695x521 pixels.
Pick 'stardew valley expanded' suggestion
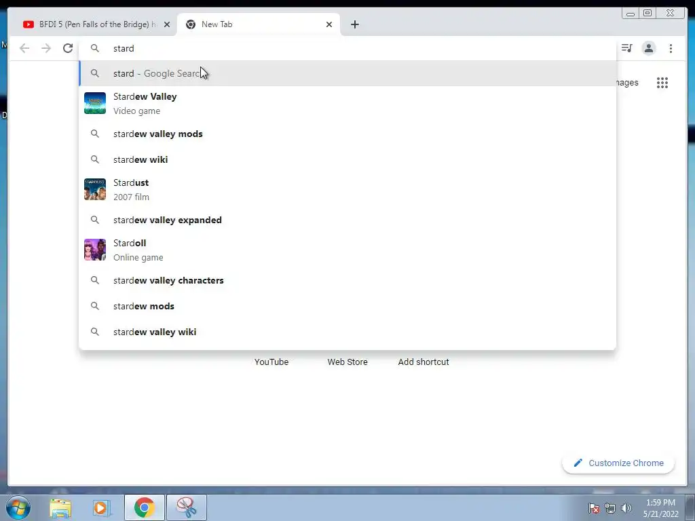[x=347, y=220]
